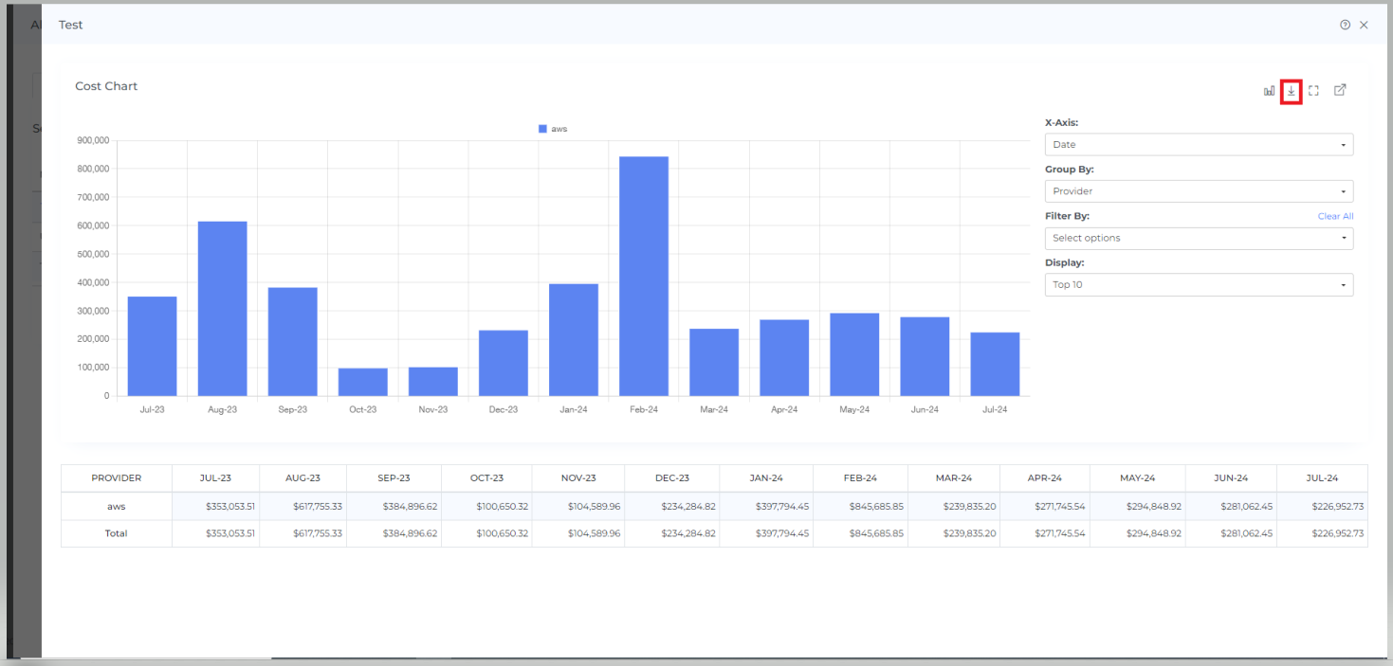
Task: Click the Aug-23 bar in the chart
Action: [222, 308]
